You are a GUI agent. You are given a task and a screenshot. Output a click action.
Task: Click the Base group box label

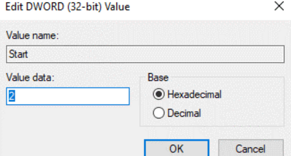[x=158, y=78]
